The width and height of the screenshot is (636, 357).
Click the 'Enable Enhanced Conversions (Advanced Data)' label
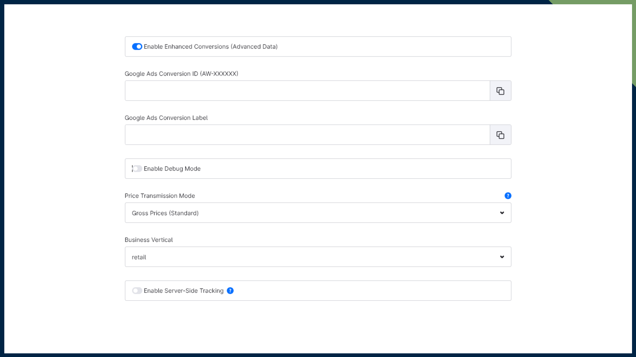pyautogui.click(x=211, y=47)
